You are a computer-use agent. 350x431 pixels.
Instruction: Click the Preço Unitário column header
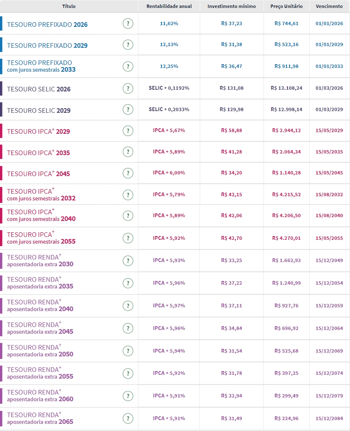click(287, 7)
